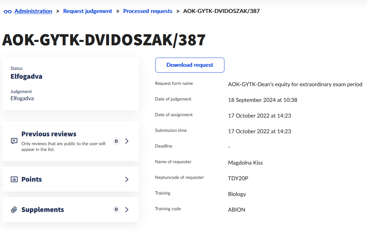367x230 pixels.
Task: Click the requester name Magdolna Kiss
Action: coord(245,163)
